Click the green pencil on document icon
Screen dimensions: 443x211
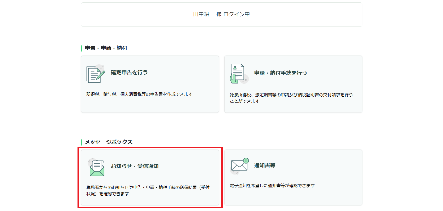(x=101, y=74)
